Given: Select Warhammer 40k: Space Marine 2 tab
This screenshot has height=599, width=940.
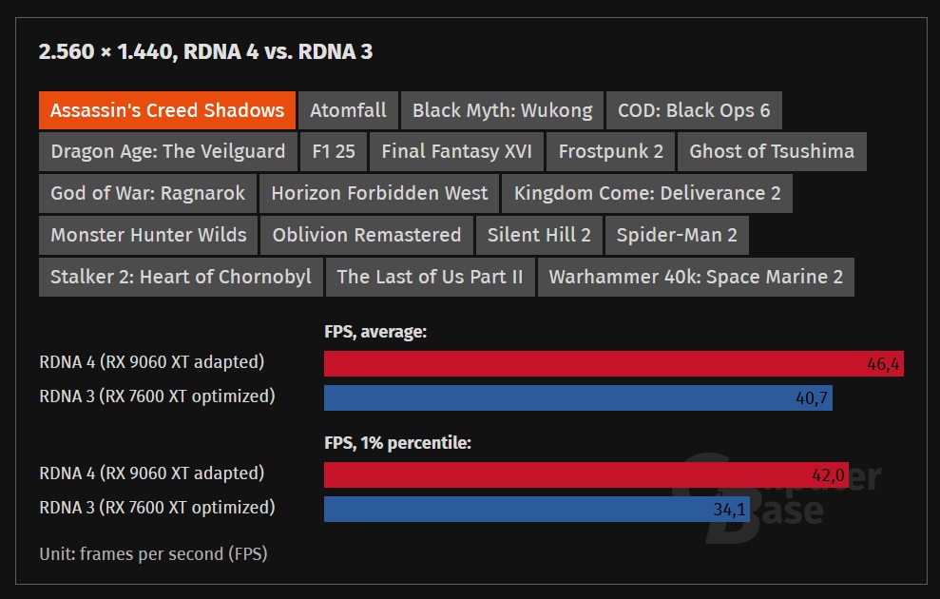Looking at the screenshot, I should pos(696,277).
